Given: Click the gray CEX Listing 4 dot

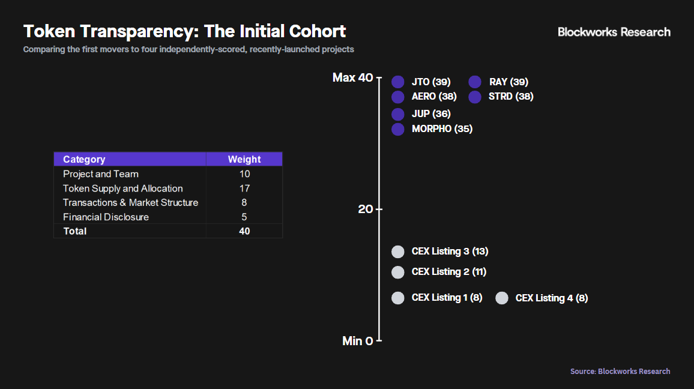Looking at the screenshot, I should 502,298.
